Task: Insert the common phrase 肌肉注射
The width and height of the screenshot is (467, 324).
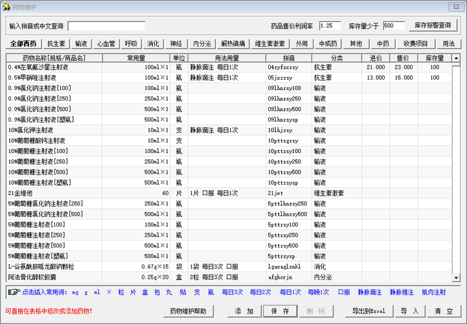Action: pyautogui.click(x=434, y=292)
